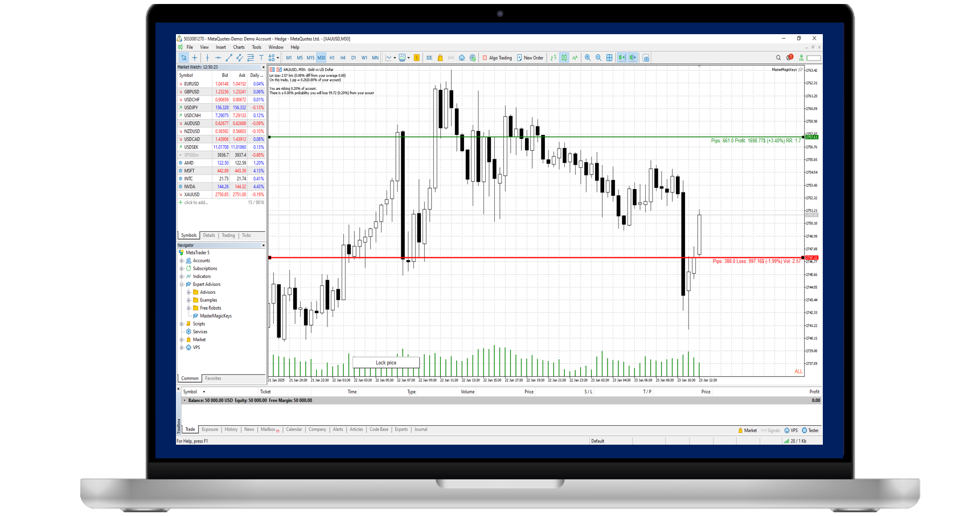This screenshot has width=980, height=517.
Task: Open the File menu
Action: pyautogui.click(x=190, y=47)
